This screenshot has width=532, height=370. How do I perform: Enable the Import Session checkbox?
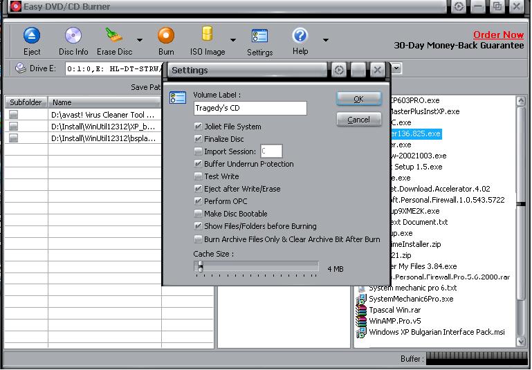pos(198,151)
